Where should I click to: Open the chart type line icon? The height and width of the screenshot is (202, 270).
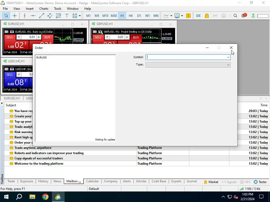(166, 16)
